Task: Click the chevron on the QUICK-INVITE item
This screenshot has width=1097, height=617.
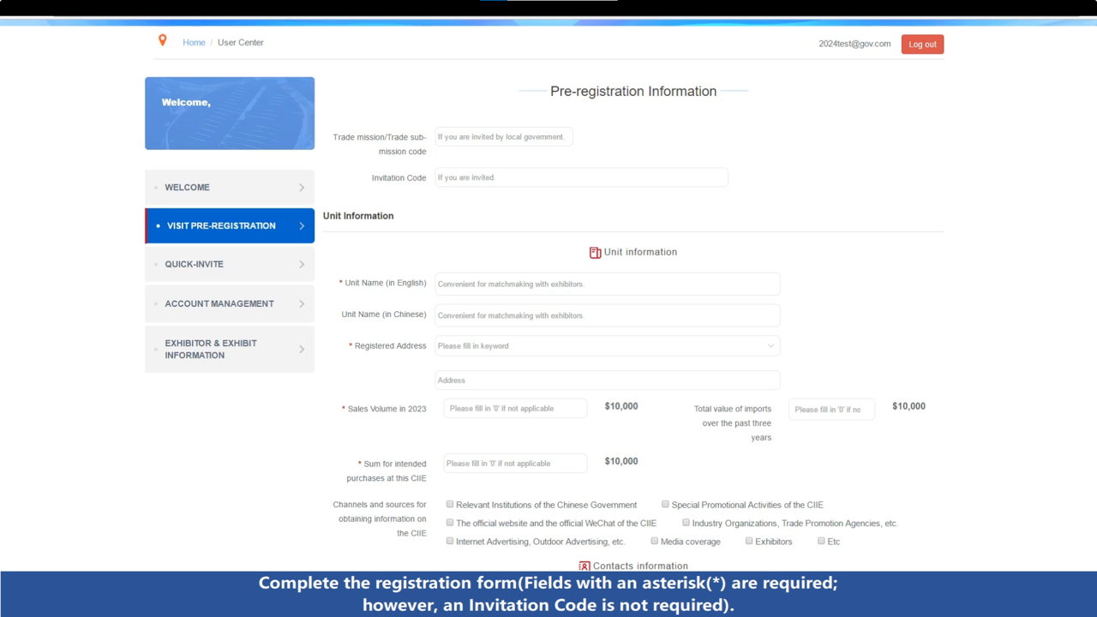Action: coord(302,265)
